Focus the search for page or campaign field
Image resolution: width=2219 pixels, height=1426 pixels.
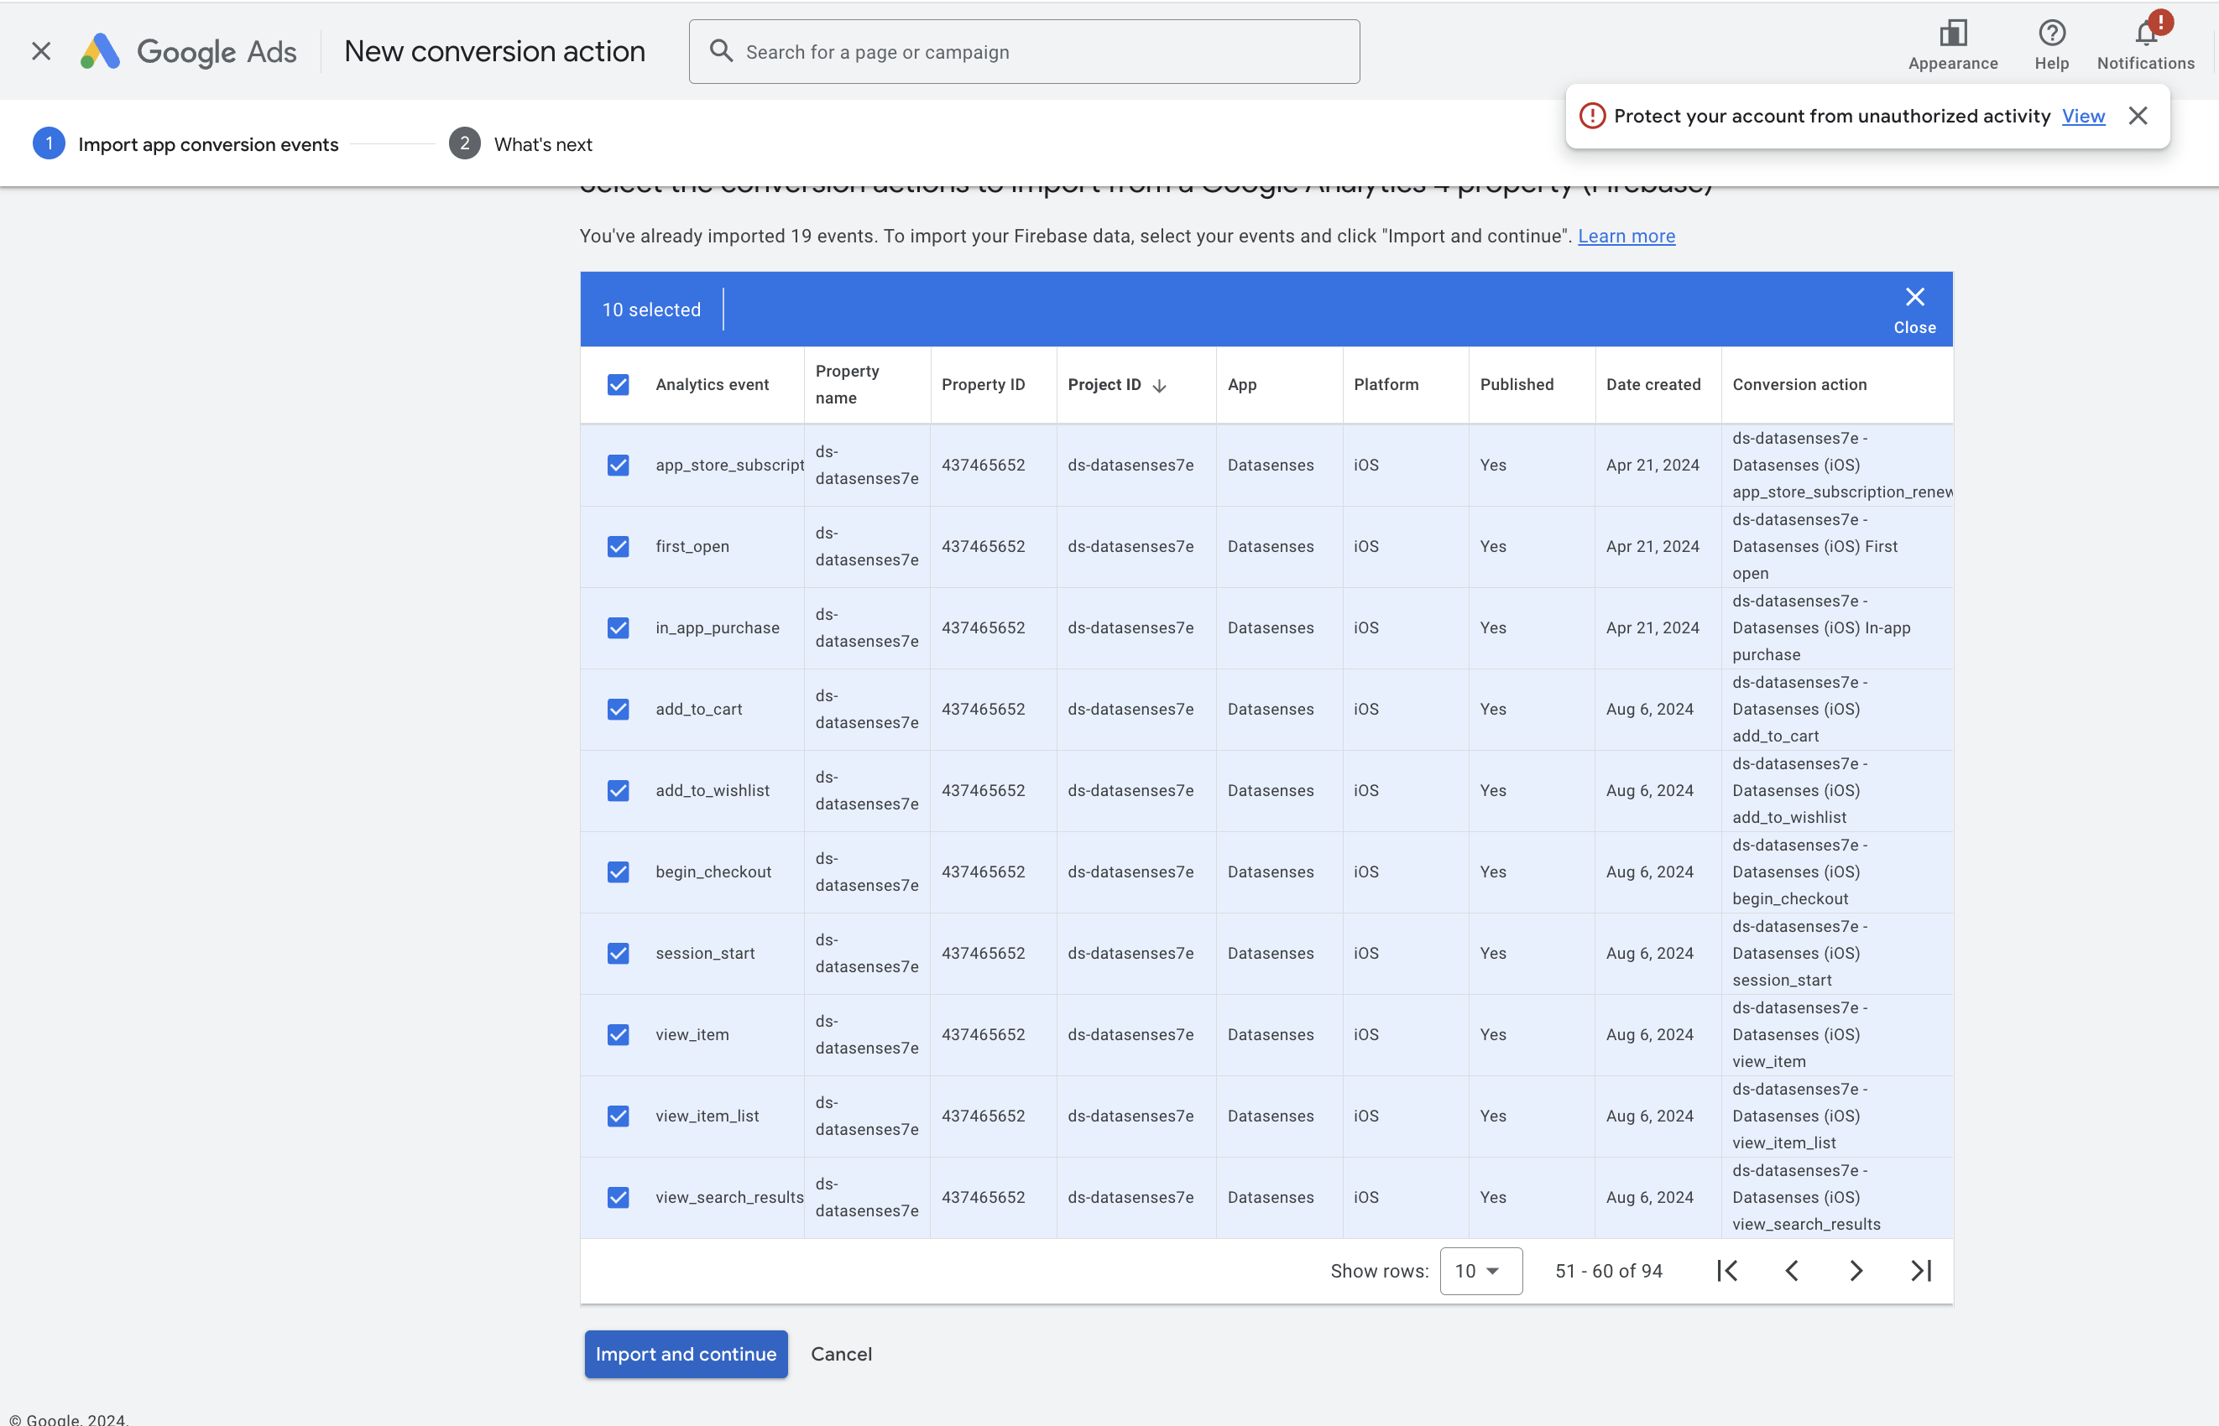pos(1024,52)
